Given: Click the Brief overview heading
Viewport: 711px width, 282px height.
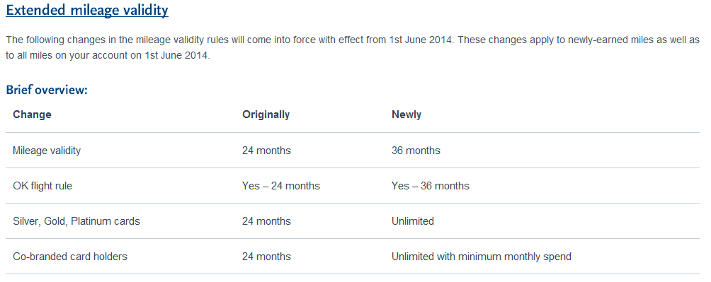Looking at the screenshot, I should pos(47,90).
